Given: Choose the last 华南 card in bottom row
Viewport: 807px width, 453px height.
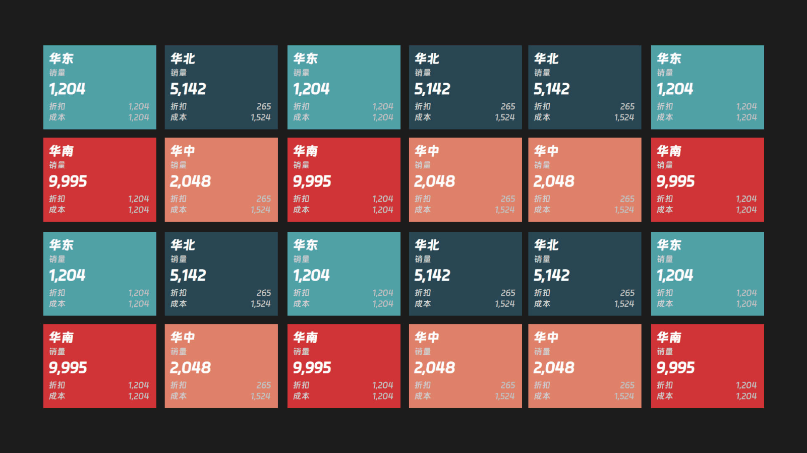Looking at the screenshot, I should point(708,366).
